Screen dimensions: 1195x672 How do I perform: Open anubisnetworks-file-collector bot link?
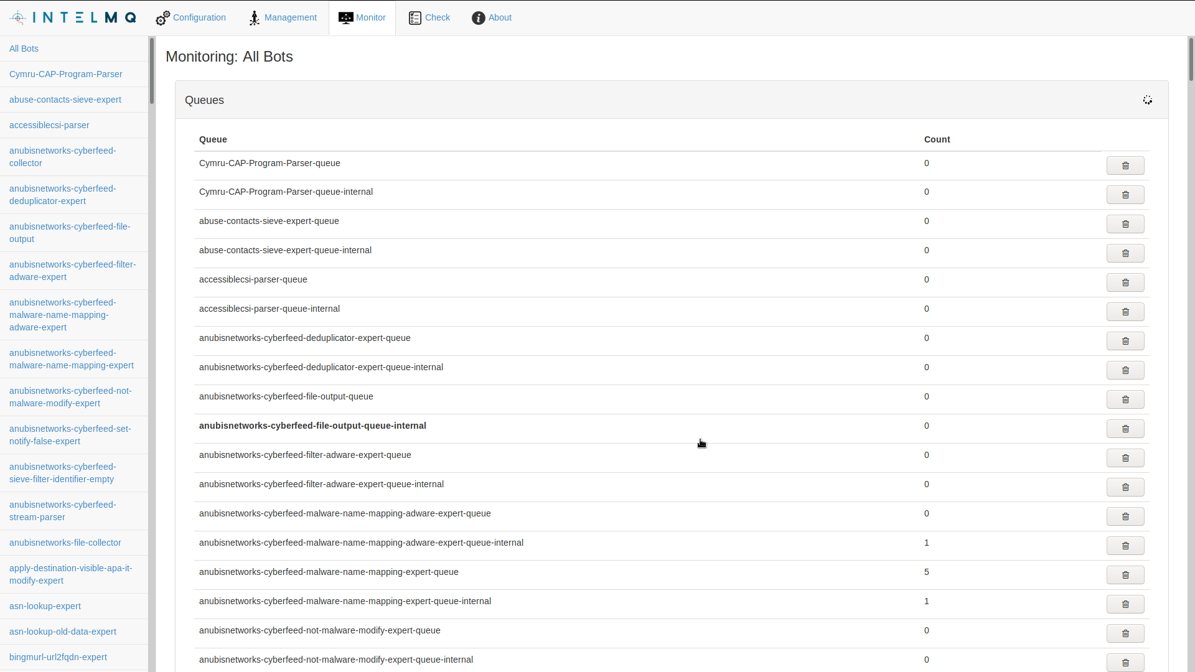(x=65, y=543)
